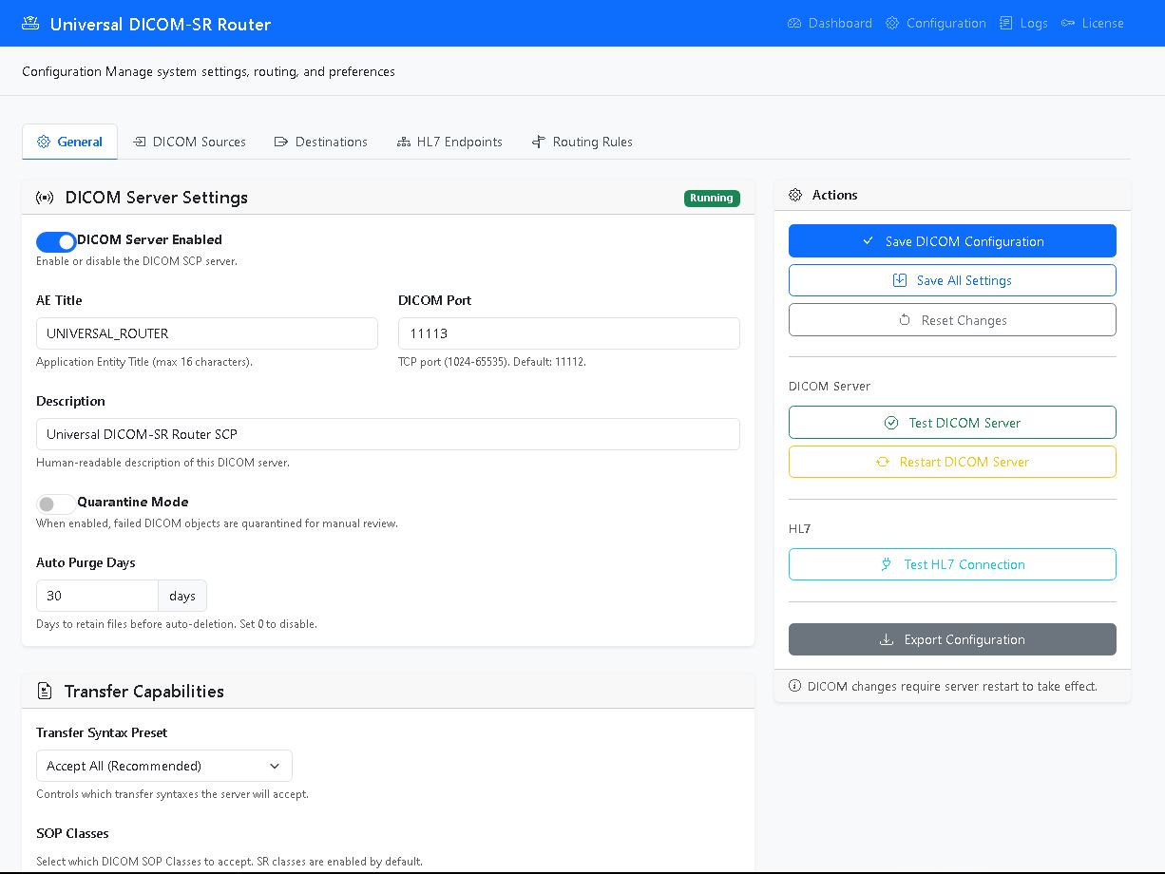Disable the DICOM Server Enabled switch

56,242
